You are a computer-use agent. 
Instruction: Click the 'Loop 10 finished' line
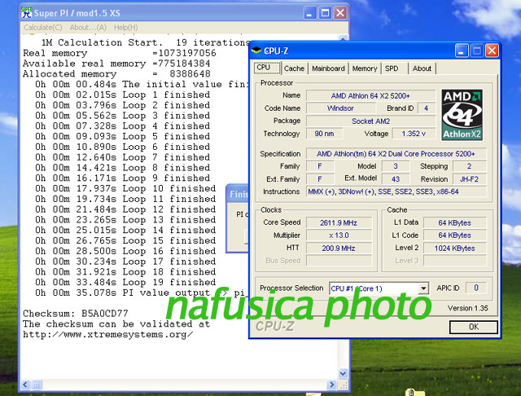pos(125,188)
